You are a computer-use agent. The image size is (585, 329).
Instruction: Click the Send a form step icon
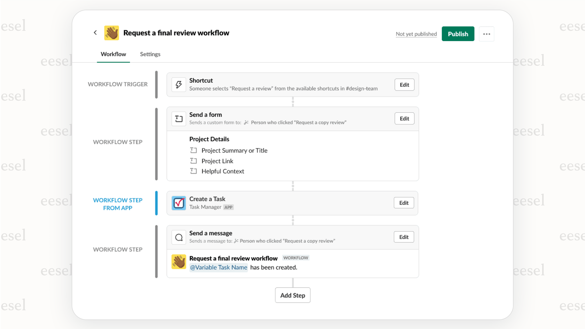[x=179, y=118]
